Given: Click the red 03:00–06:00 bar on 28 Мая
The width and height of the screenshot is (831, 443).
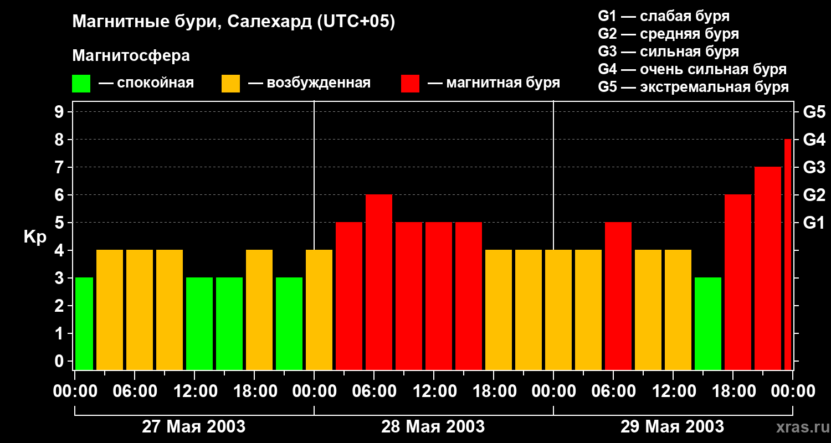Looking at the screenshot, I should click(349, 296).
